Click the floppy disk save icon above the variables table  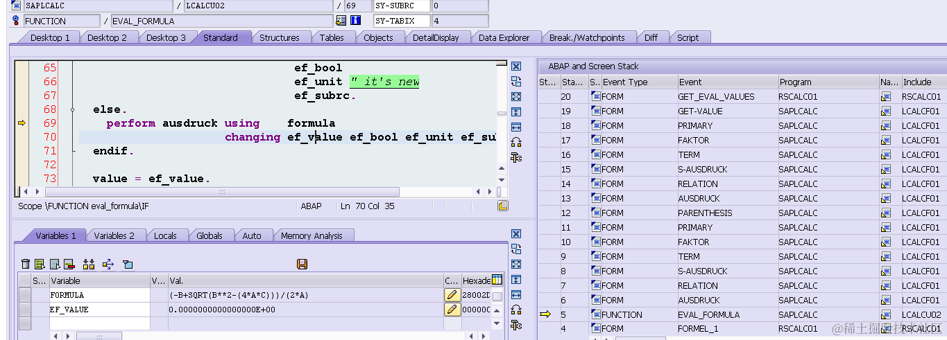(302, 264)
